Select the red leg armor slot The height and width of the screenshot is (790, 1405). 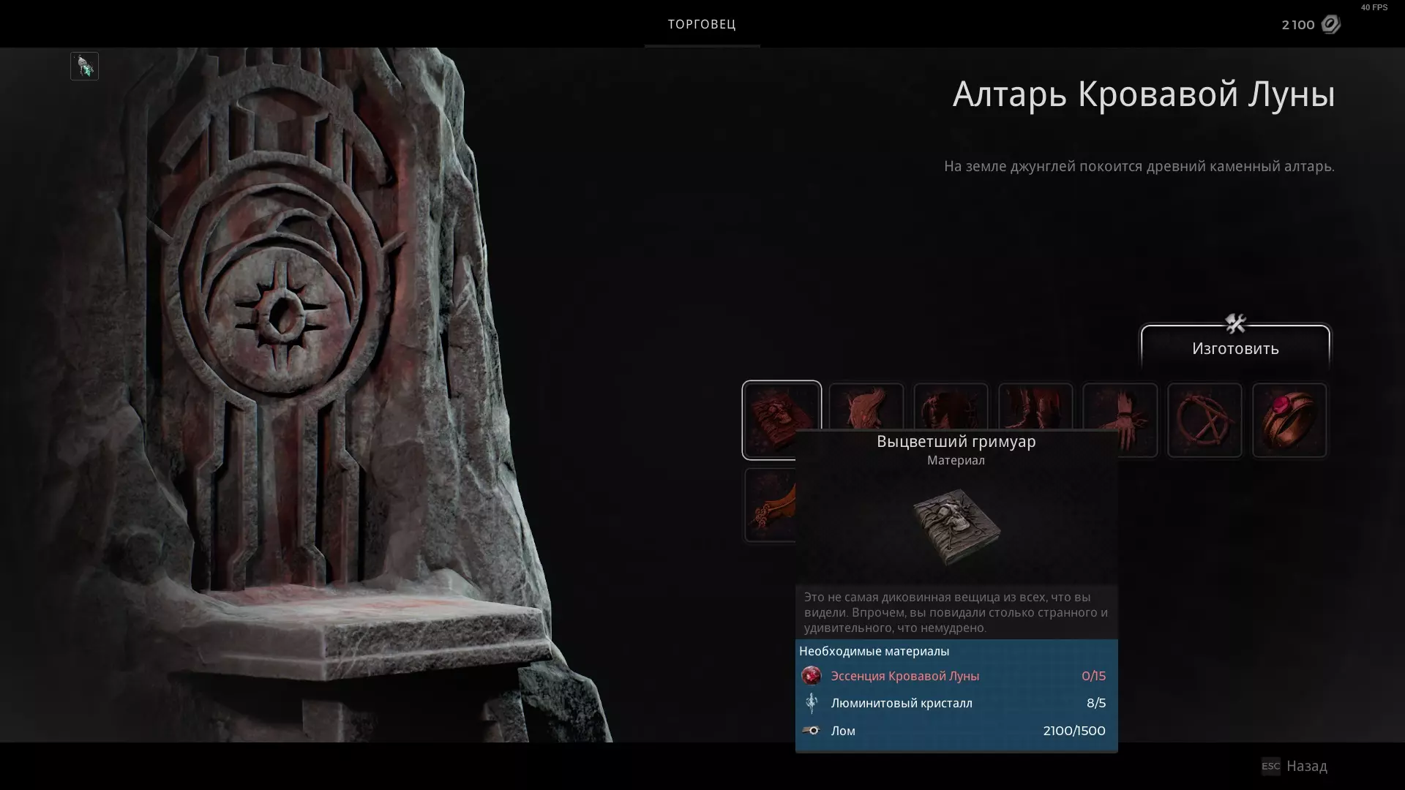1035,407
